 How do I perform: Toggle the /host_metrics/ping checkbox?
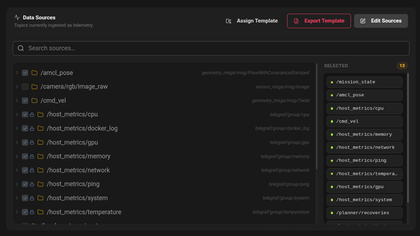25,184
